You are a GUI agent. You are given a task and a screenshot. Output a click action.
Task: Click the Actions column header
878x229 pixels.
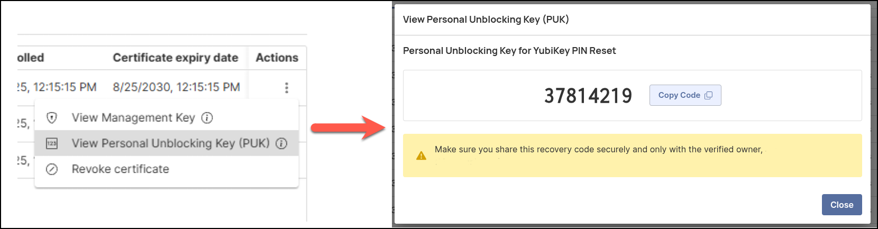point(277,58)
